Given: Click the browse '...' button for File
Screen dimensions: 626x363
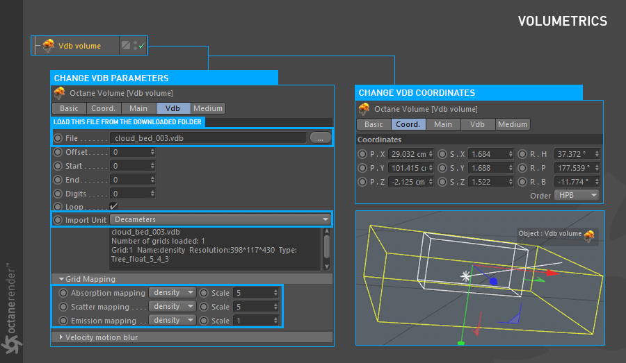Looking at the screenshot, I should [320, 138].
